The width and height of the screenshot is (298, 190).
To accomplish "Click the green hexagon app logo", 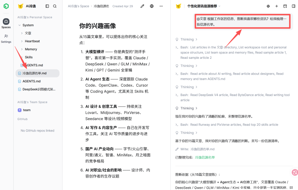I will tap(6, 6).
